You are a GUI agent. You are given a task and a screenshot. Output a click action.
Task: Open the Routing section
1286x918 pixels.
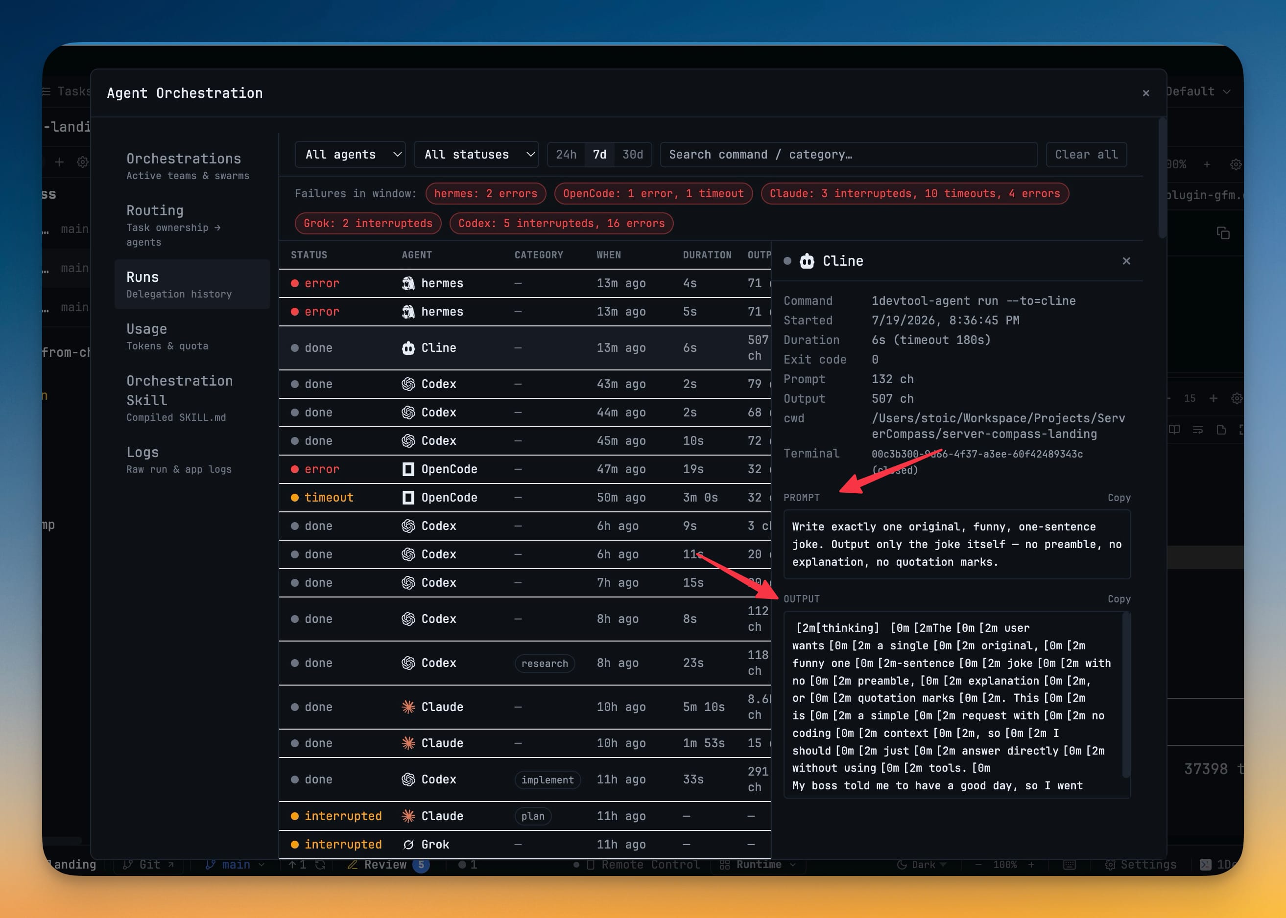point(192,225)
